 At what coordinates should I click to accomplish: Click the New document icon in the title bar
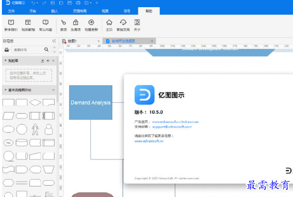(53, 3)
